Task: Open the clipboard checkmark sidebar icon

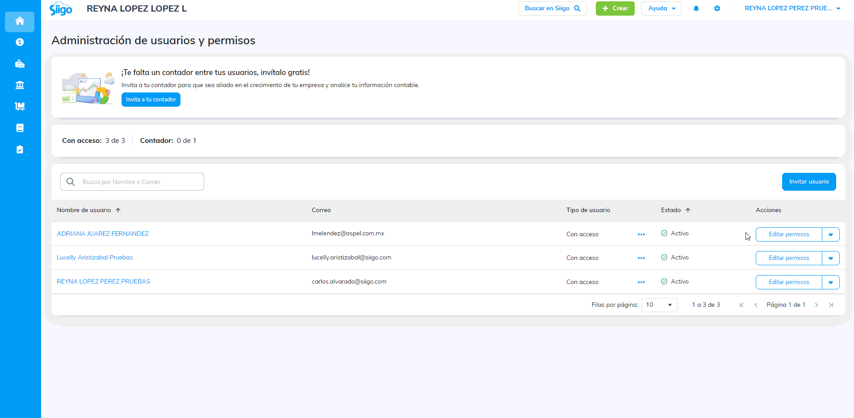Action: (20, 149)
